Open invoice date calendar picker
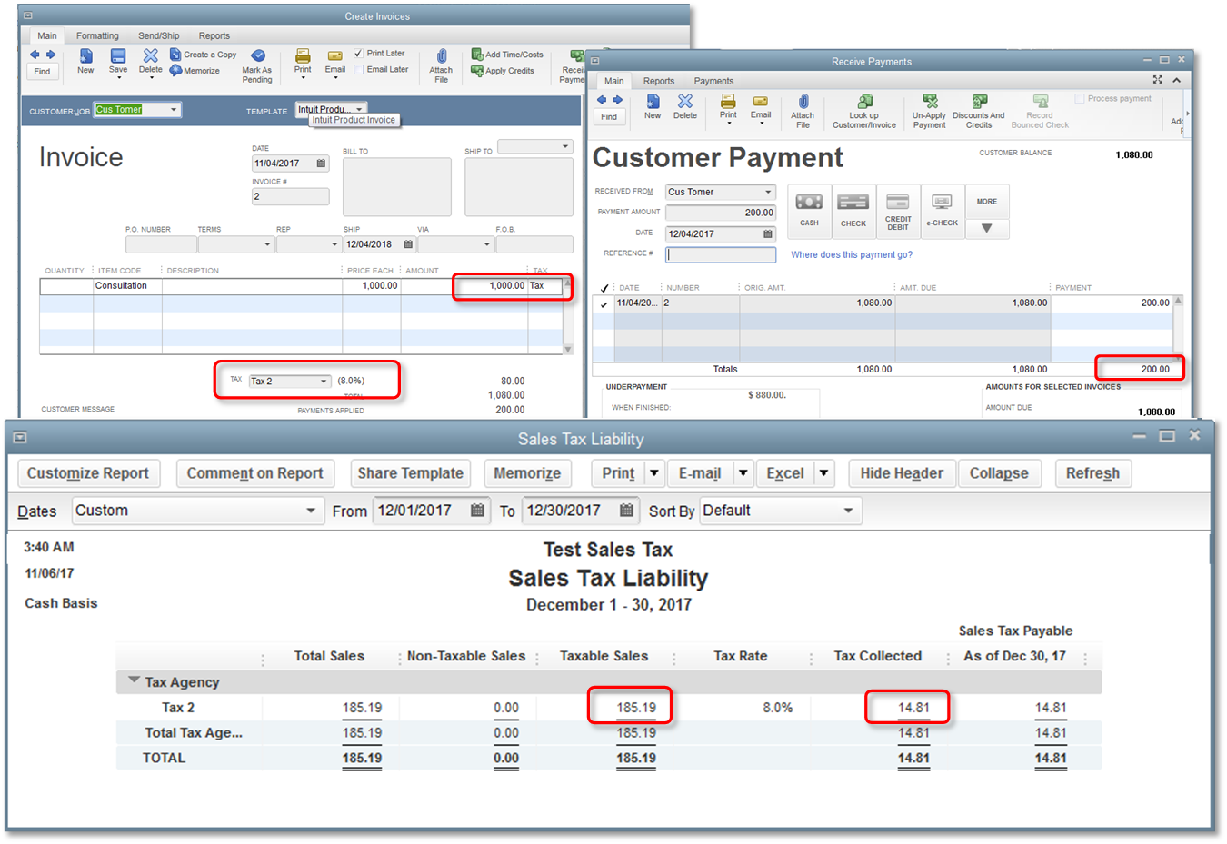This screenshot has width=1227, height=844. (321, 164)
